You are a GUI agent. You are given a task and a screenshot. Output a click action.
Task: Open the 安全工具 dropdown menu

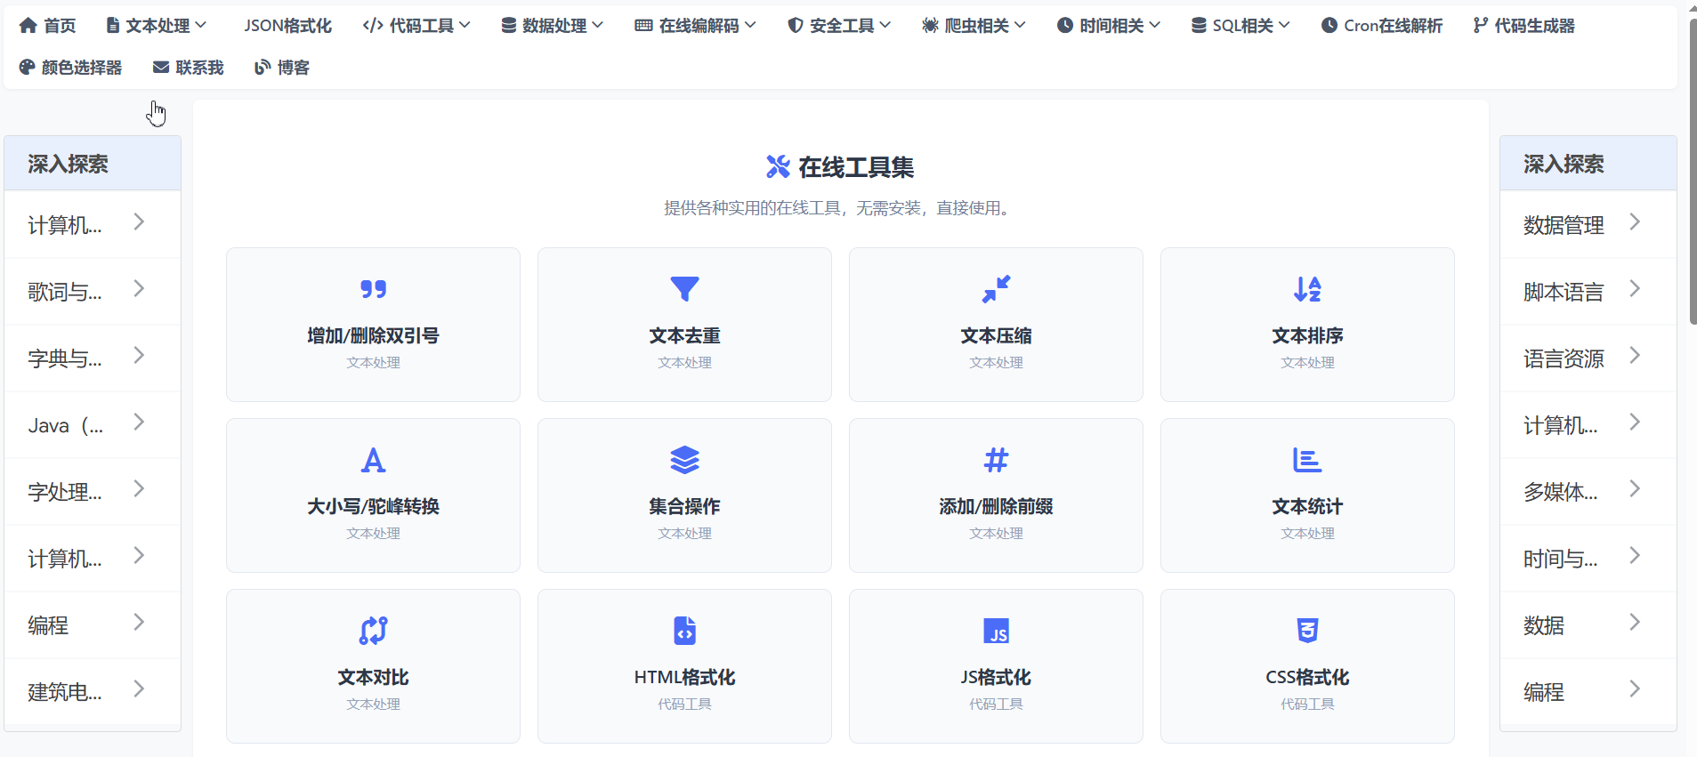pyautogui.click(x=839, y=26)
